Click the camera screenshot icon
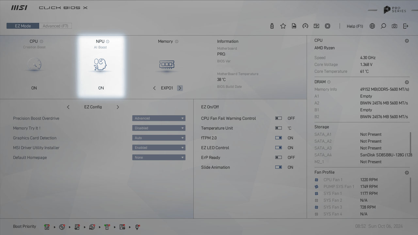The image size is (418, 235). [x=394, y=26]
